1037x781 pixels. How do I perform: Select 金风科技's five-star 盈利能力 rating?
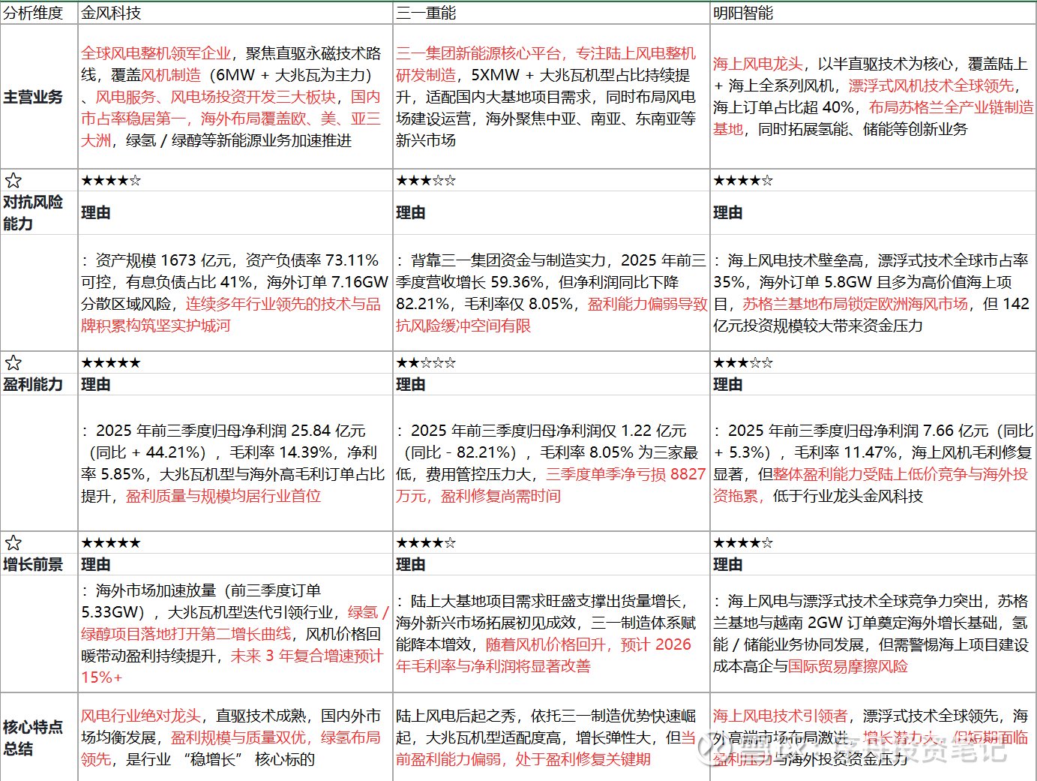pos(111,363)
